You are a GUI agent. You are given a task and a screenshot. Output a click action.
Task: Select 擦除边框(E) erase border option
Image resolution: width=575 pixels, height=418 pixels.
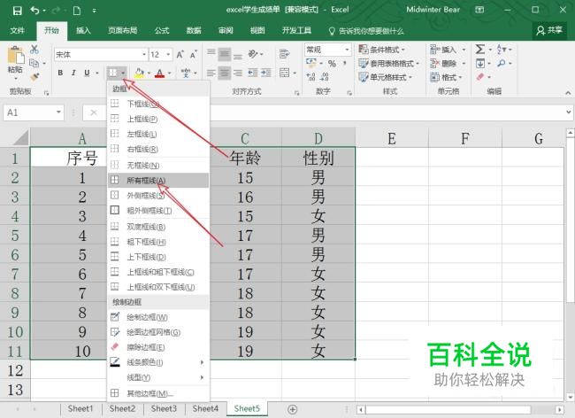pos(158,347)
